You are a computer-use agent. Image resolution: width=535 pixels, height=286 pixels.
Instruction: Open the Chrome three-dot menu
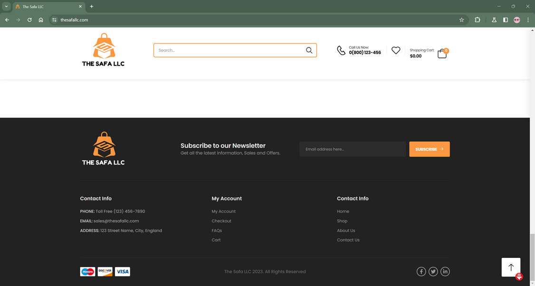(528, 20)
